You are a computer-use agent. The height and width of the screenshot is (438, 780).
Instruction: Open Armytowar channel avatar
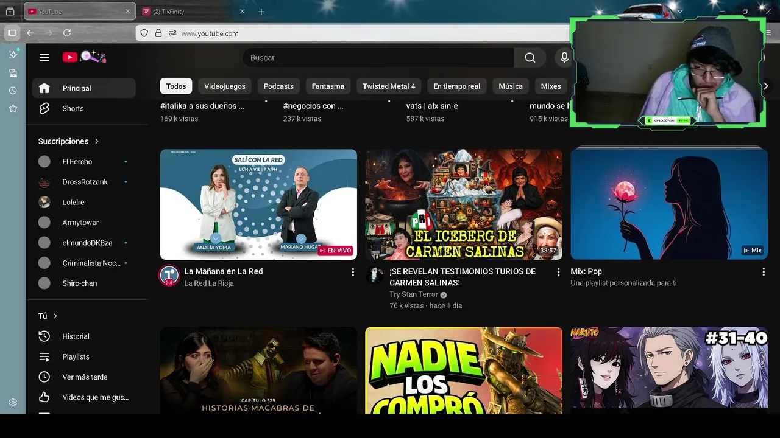pos(44,223)
